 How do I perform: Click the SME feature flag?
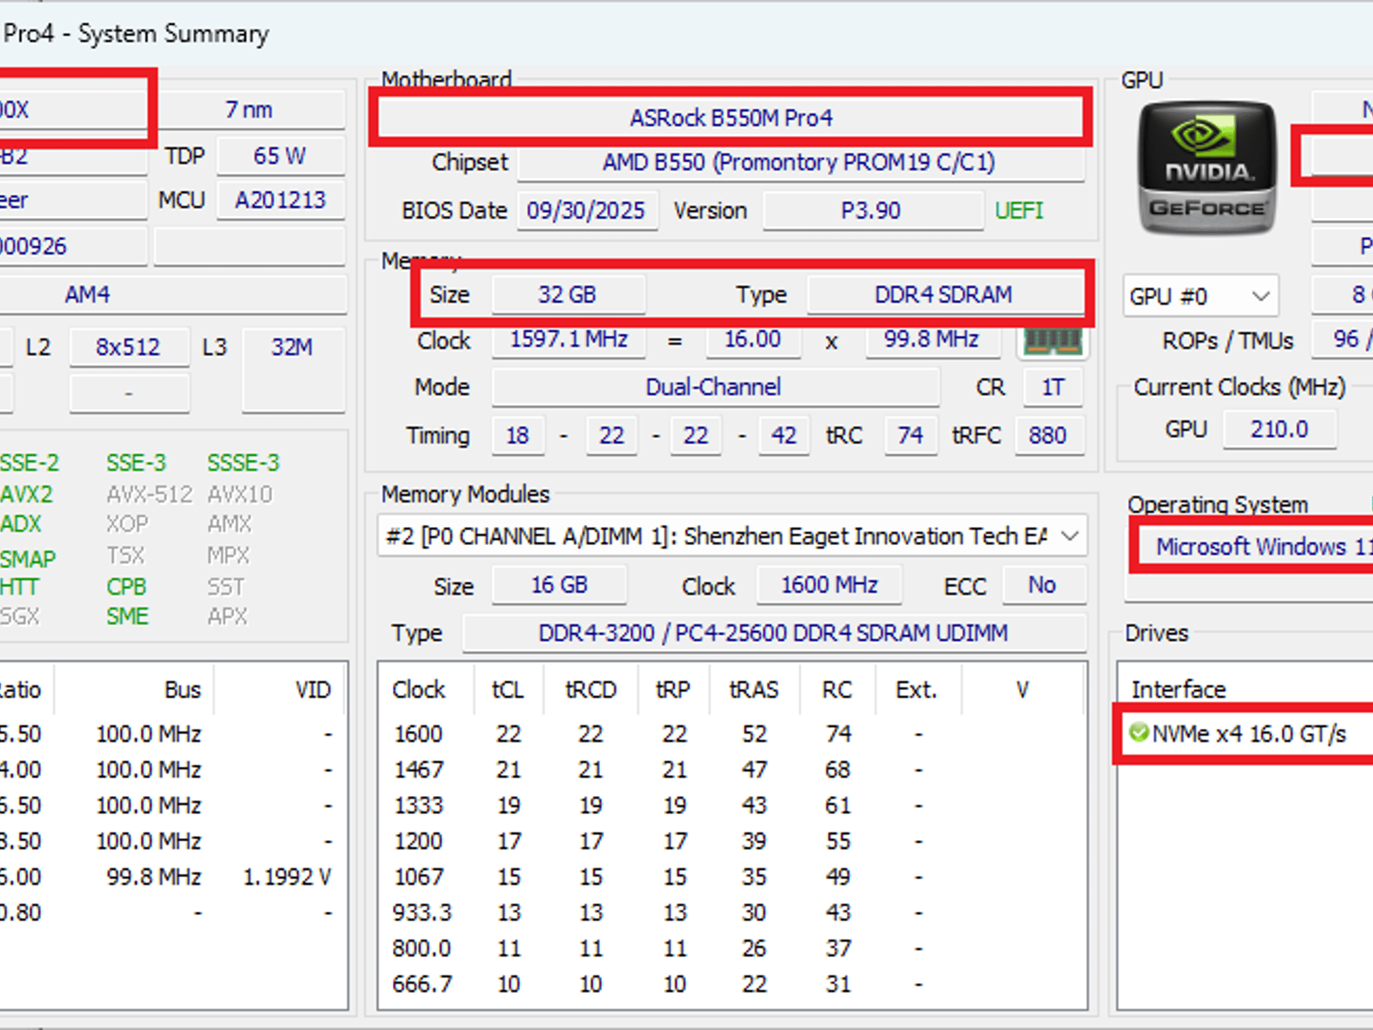click(x=127, y=616)
